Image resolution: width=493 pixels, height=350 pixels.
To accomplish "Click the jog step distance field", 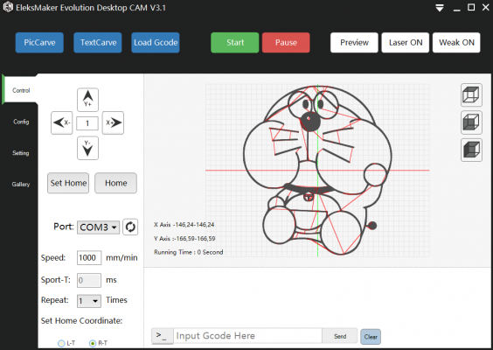I will [87, 123].
